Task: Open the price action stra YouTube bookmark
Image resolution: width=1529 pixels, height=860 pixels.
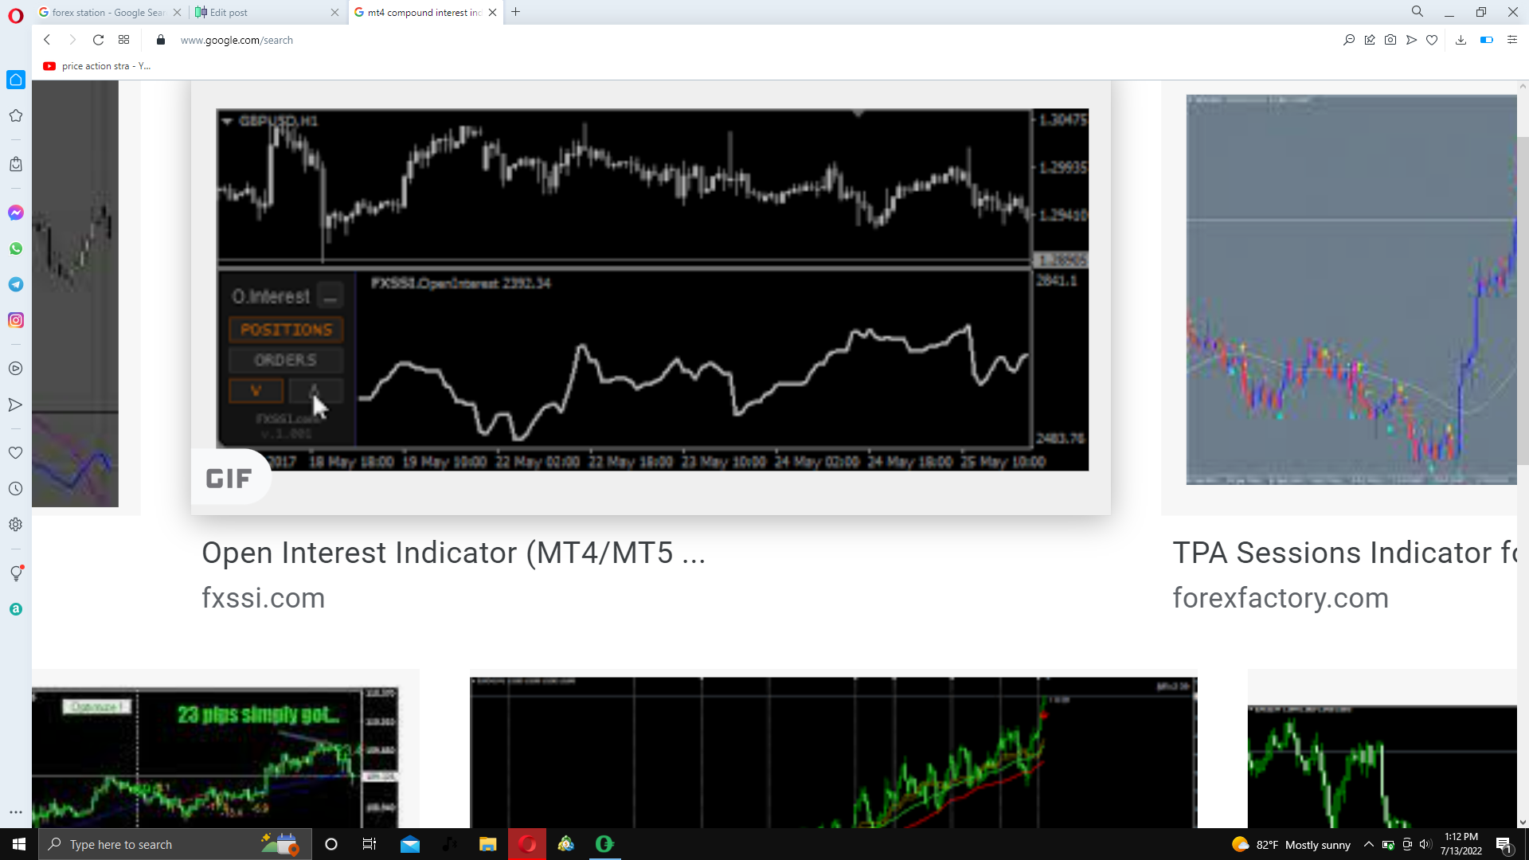Action: tap(97, 66)
